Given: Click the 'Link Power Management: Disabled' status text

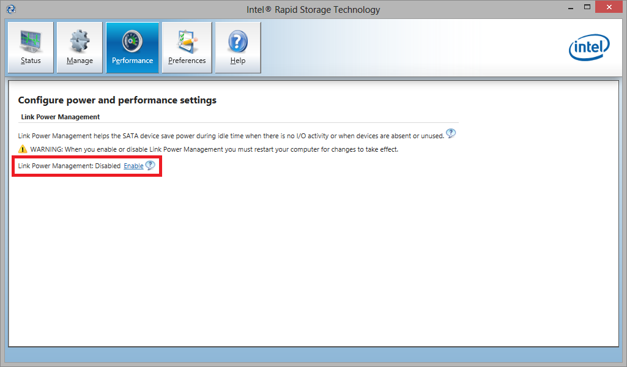Looking at the screenshot, I should (x=69, y=166).
